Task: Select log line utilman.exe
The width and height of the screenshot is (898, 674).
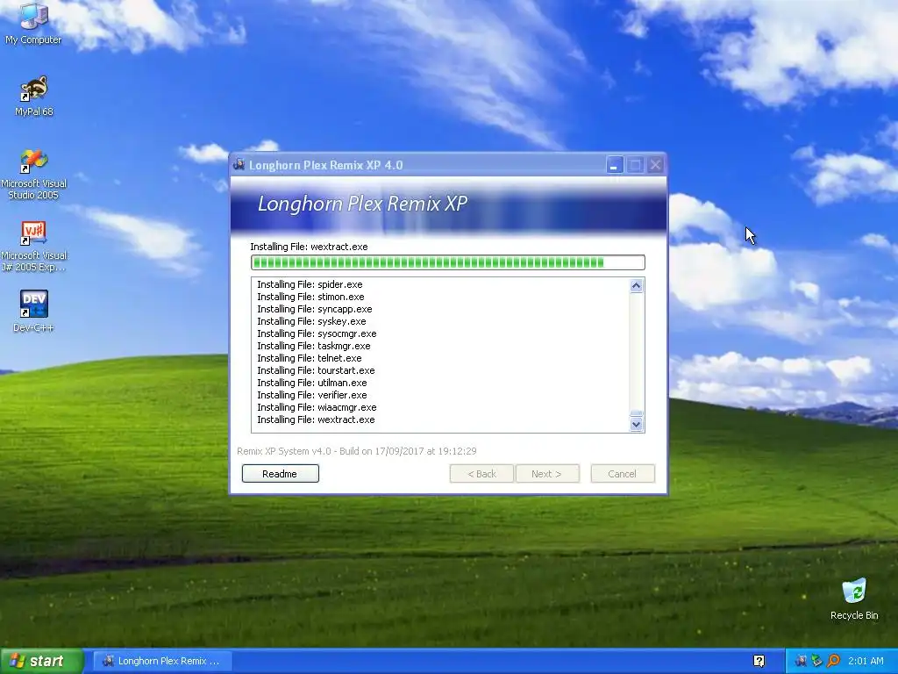Action: pyautogui.click(x=312, y=383)
